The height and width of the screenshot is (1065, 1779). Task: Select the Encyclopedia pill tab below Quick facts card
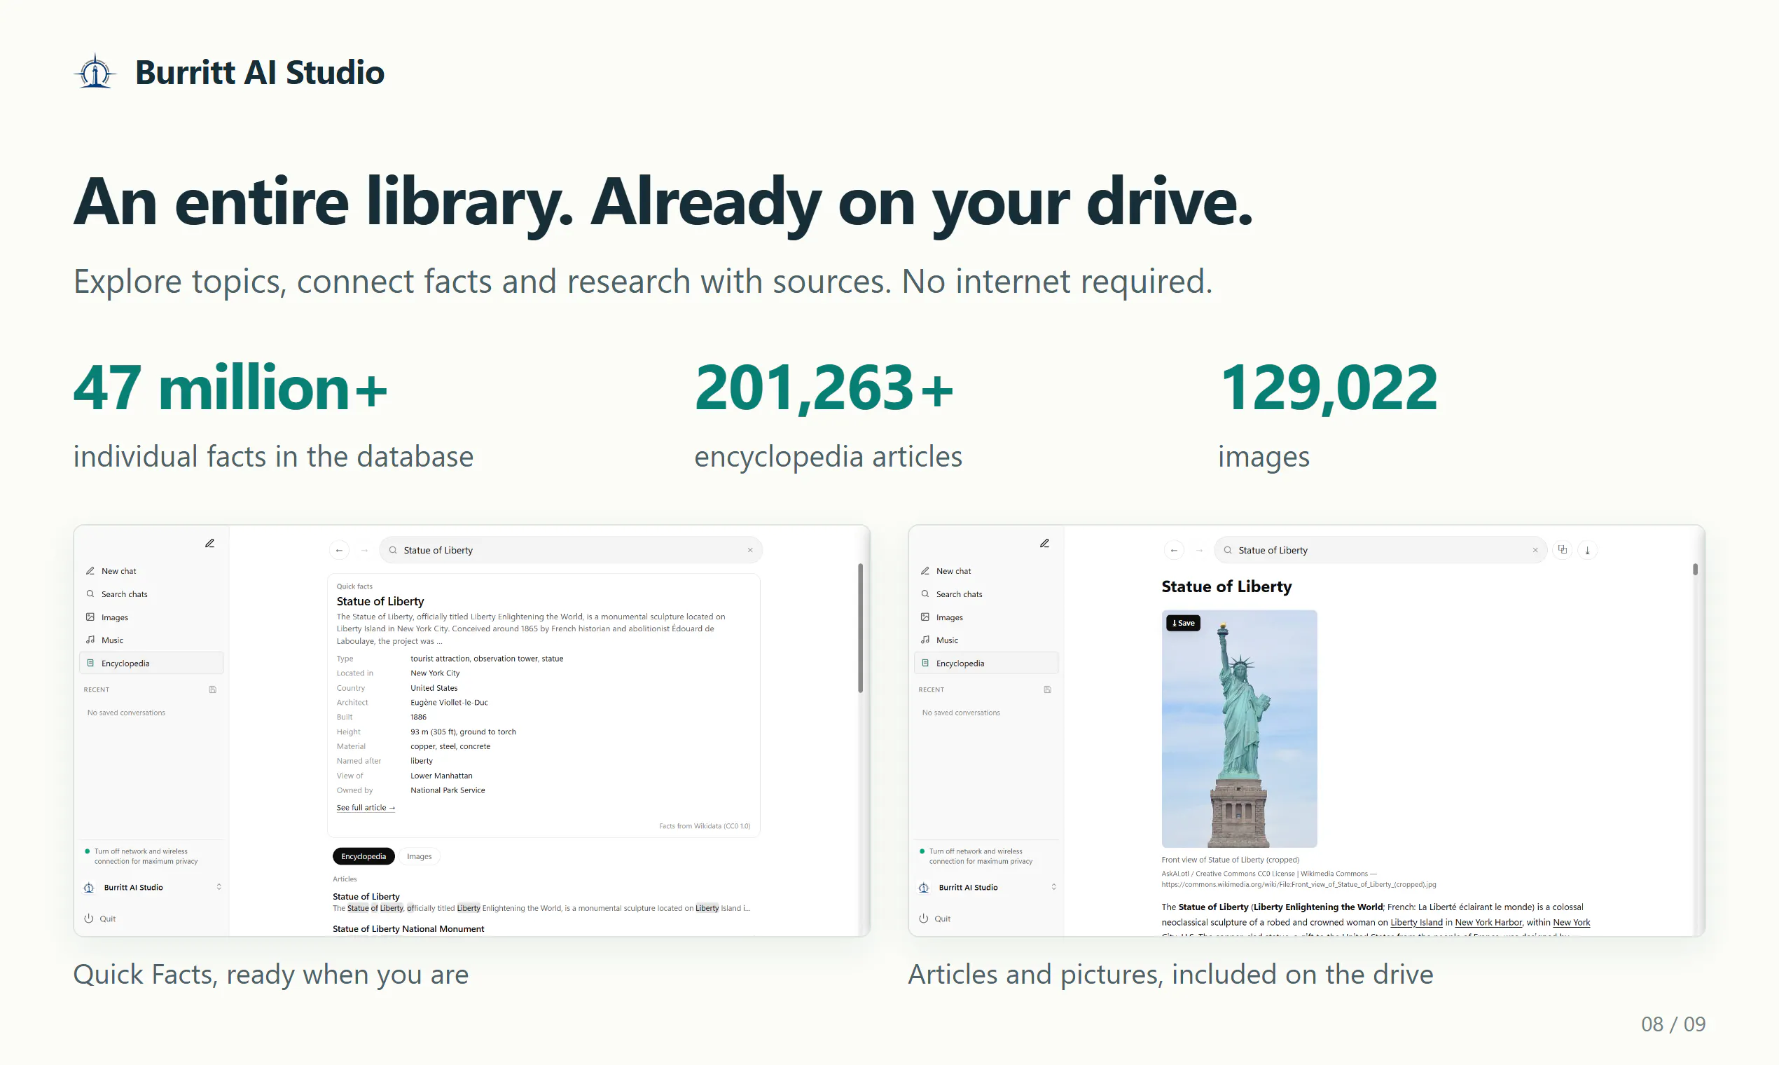(364, 857)
